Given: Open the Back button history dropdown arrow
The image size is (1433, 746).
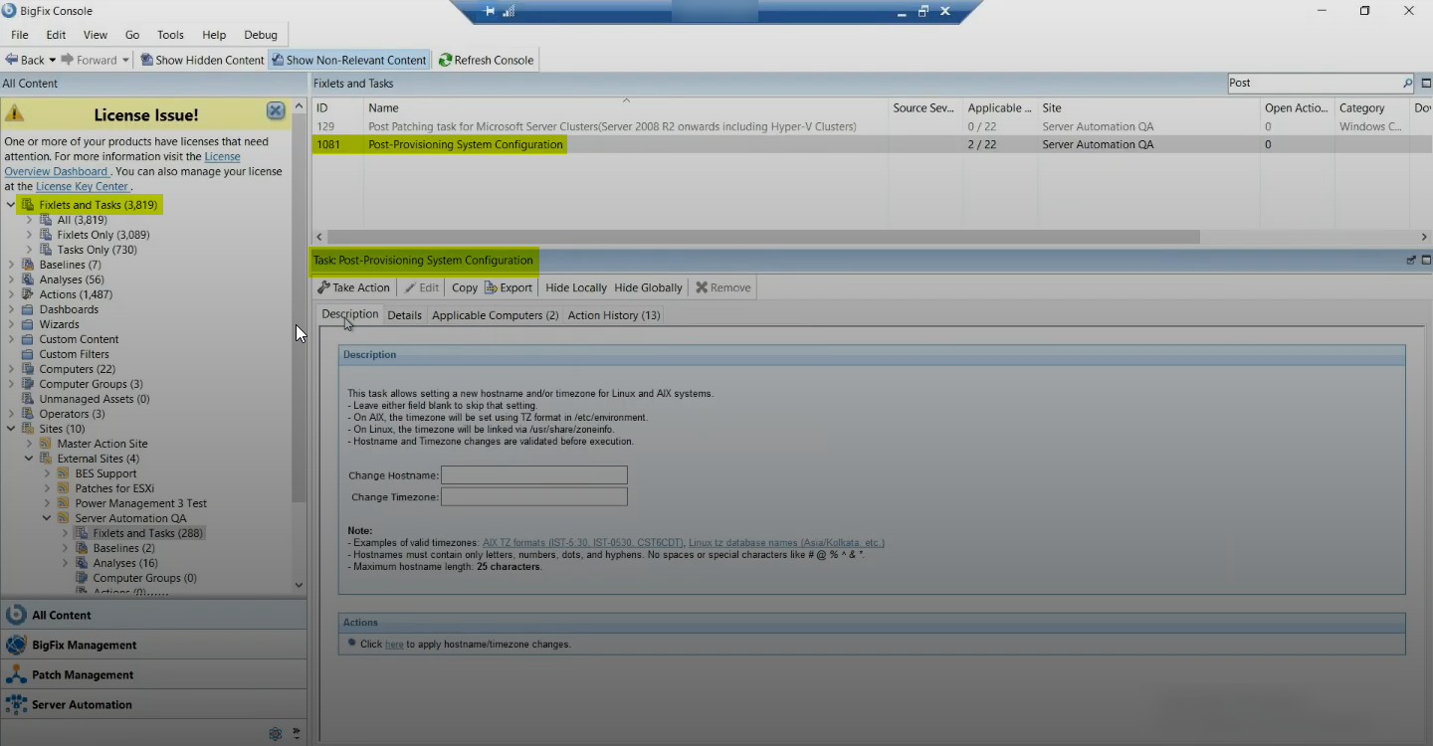Looking at the screenshot, I should (52, 60).
